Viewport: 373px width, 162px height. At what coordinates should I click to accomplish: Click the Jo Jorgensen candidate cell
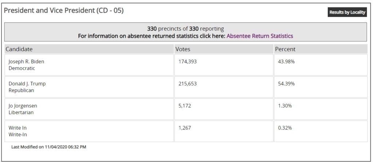click(x=89, y=109)
